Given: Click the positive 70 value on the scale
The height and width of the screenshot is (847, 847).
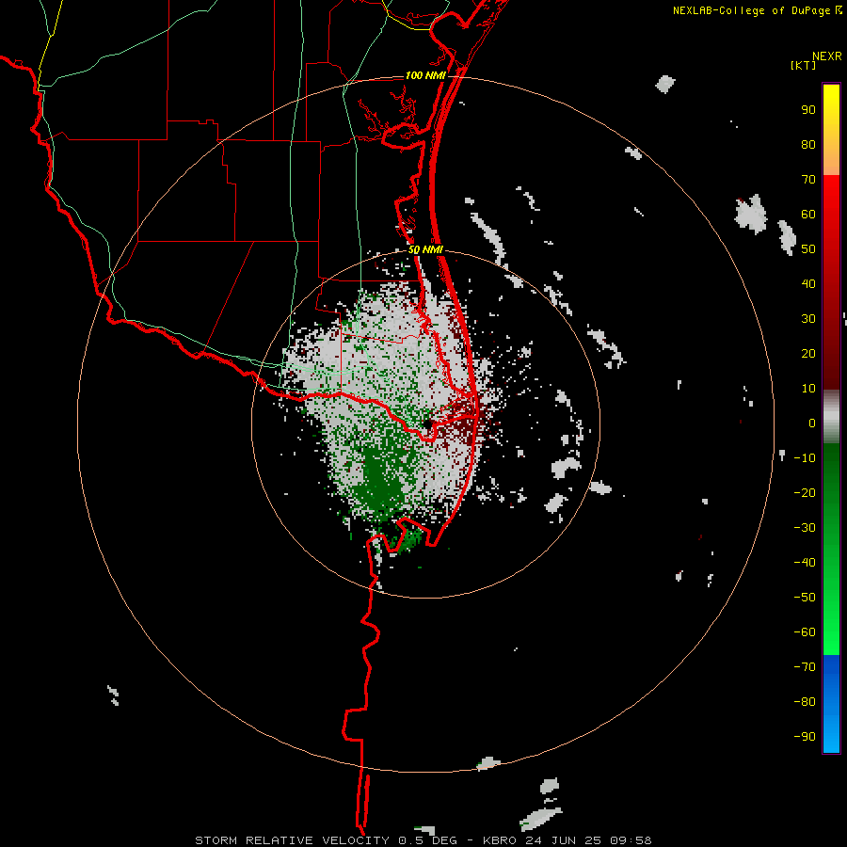Looking at the screenshot, I should click(808, 180).
